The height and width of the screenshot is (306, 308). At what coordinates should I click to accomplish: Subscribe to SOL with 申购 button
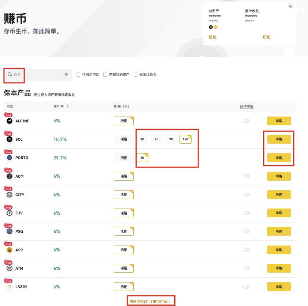[x=279, y=139]
